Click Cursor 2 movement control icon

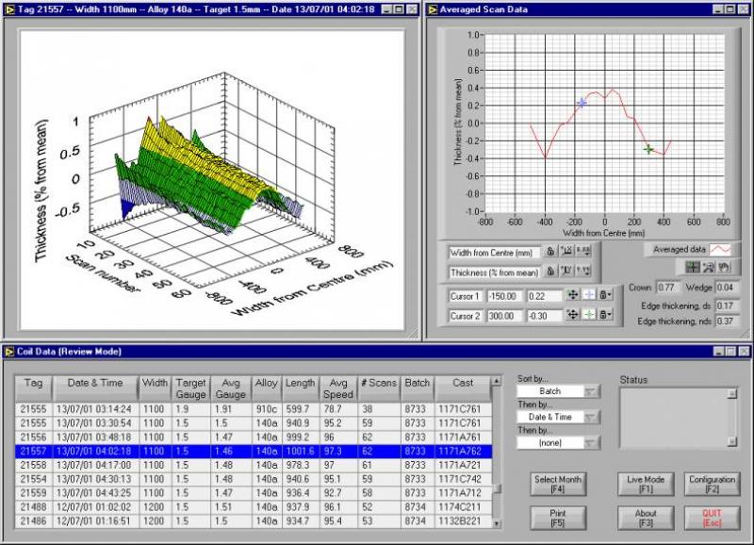(x=573, y=315)
